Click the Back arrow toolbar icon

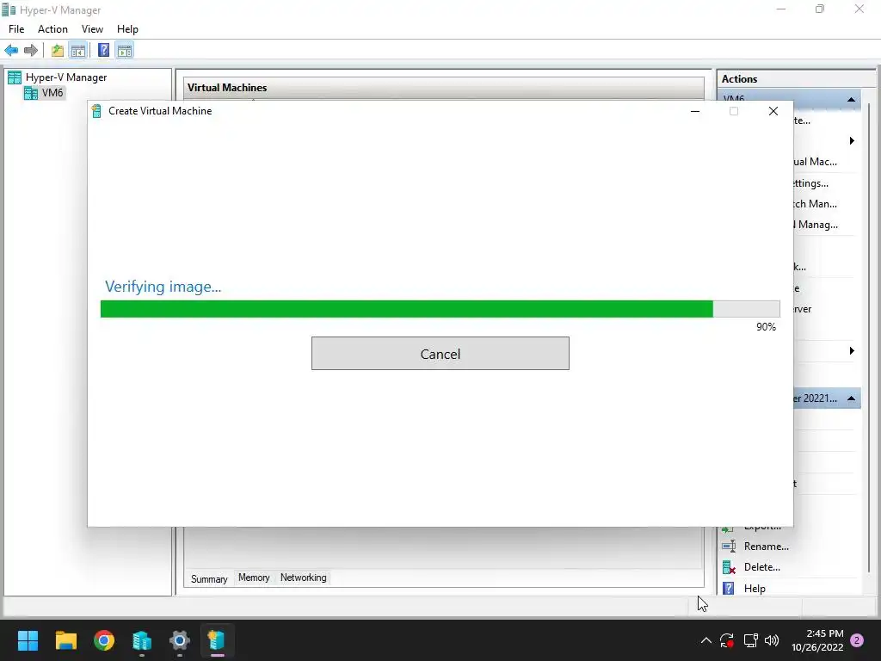(11, 51)
